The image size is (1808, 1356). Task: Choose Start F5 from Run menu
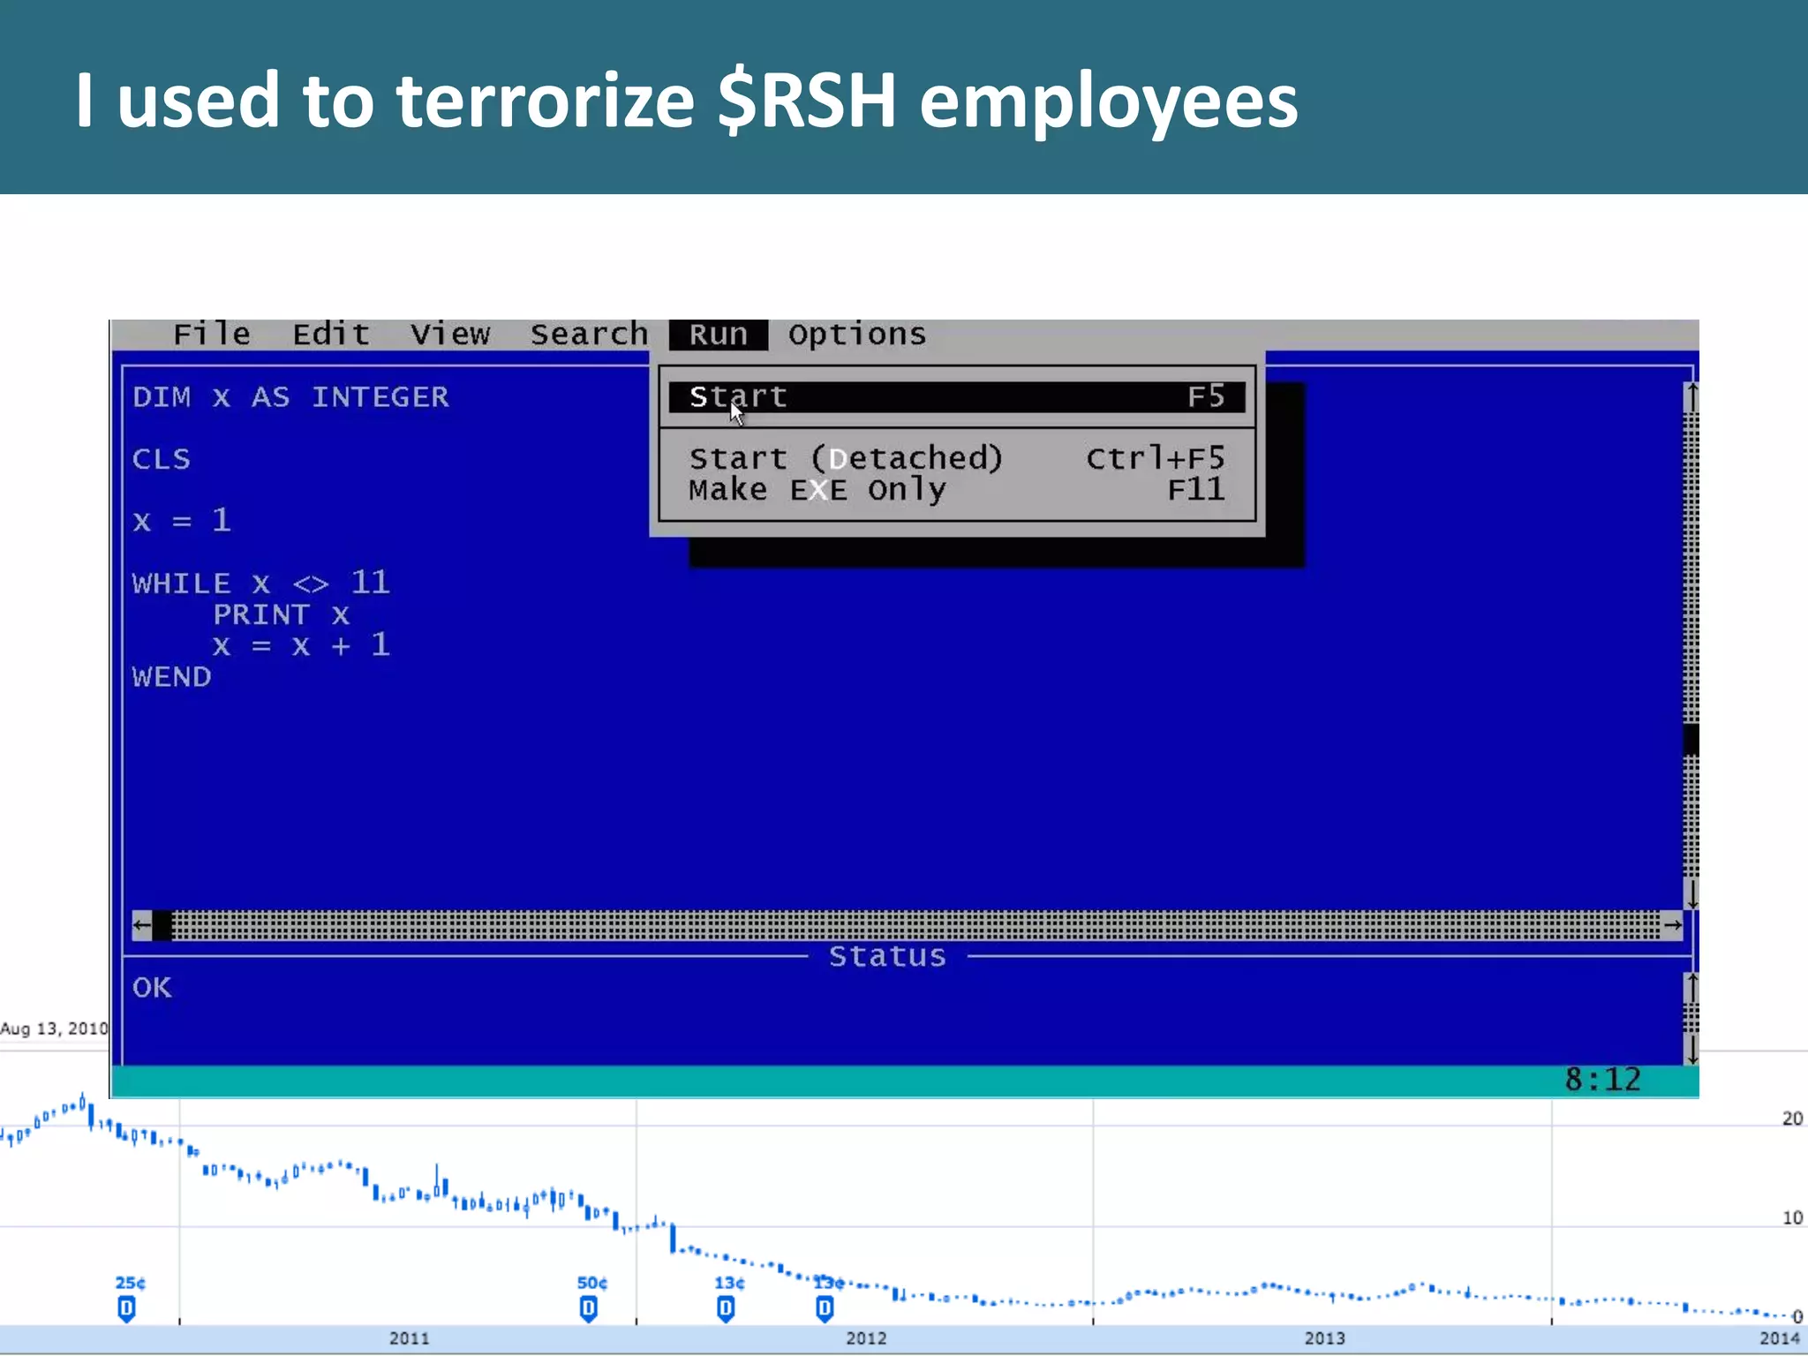pos(957,397)
